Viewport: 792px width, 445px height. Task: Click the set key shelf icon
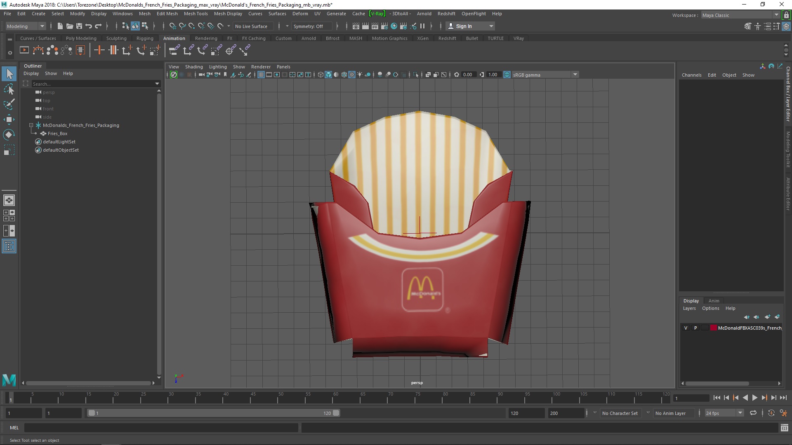tap(99, 50)
